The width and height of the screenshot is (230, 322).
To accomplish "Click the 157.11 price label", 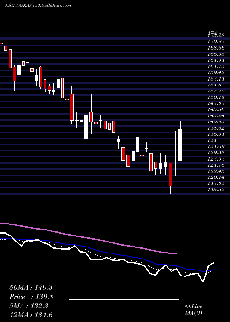I will (216, 79).
